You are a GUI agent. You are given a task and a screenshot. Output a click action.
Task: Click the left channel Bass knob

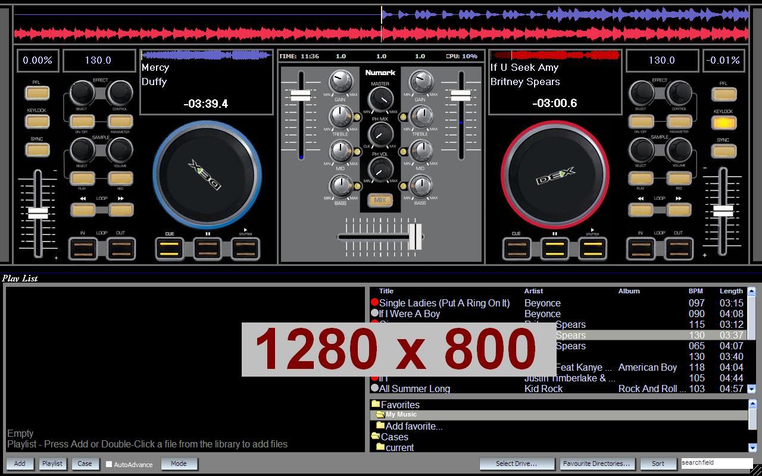click(341, 187)
